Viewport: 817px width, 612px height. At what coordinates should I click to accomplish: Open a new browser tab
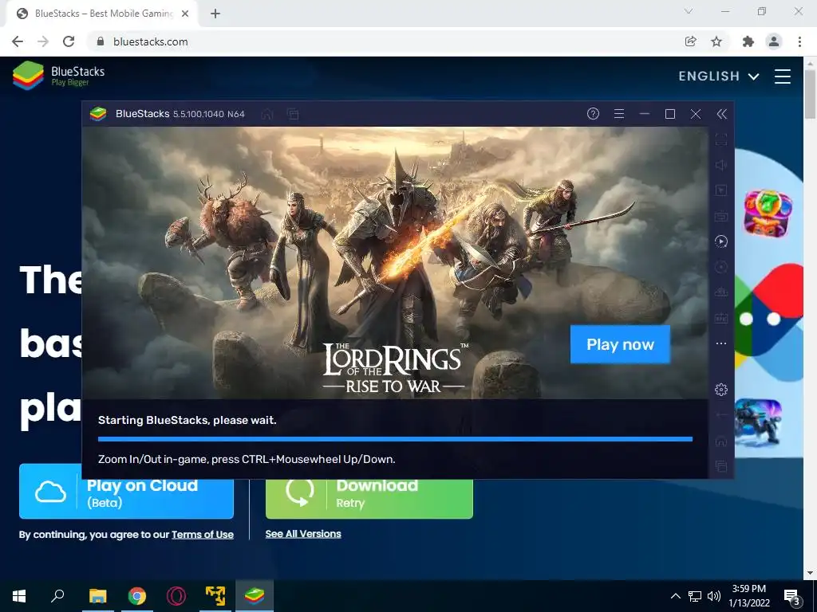pyautogui.click(x=215, y=14)
